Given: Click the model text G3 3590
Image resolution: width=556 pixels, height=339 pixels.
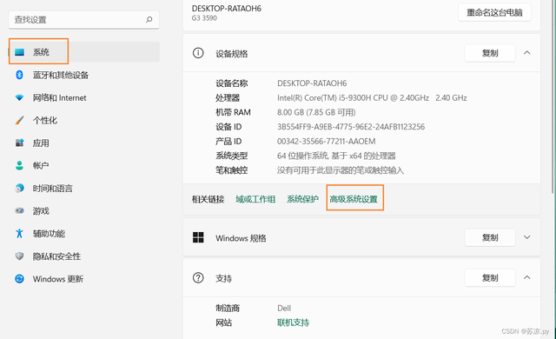Looking at the screenshot, I should click(x=204, y=18).
